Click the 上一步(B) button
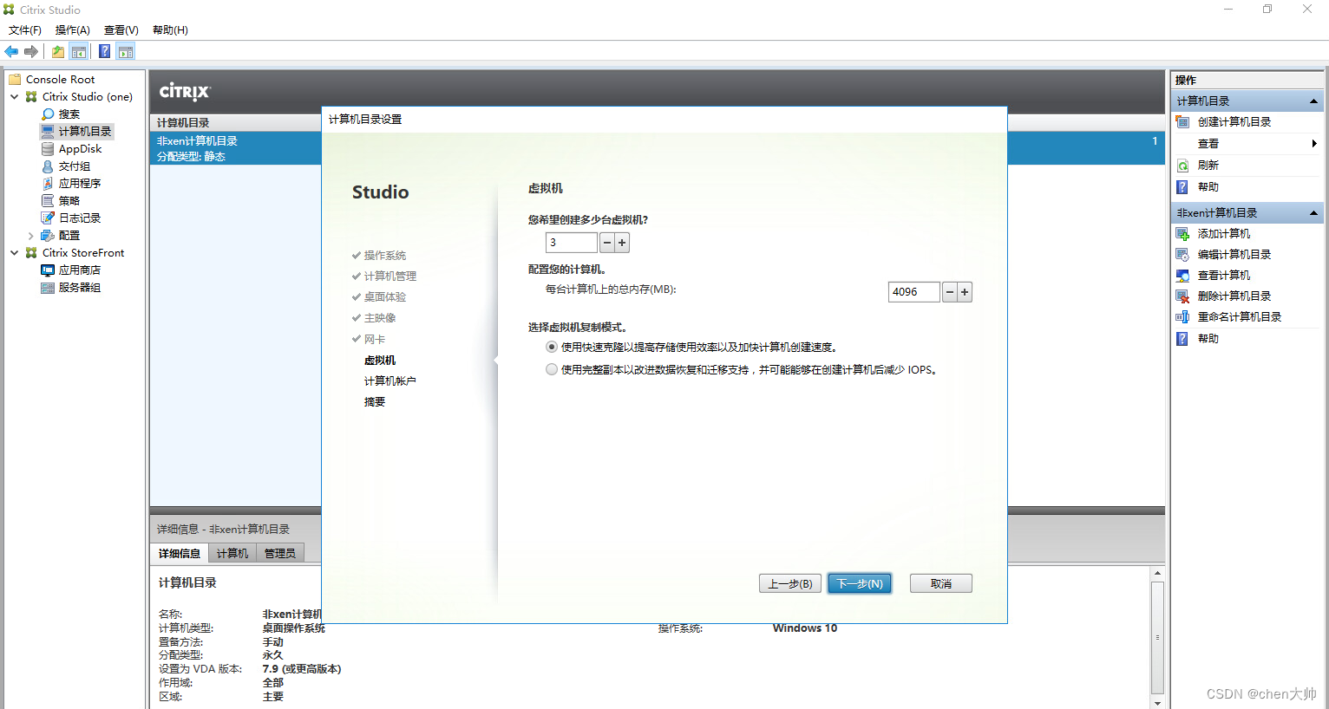The image size is (1329, 709). (x=790, y=583)
